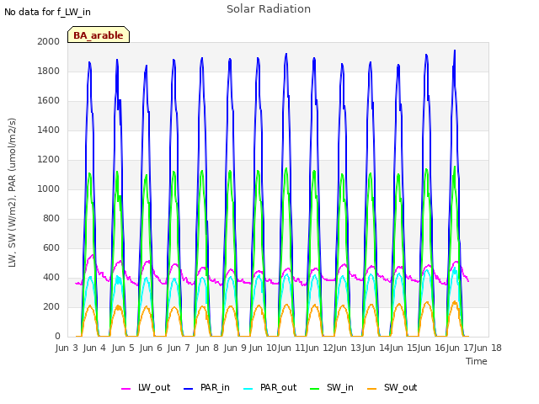
Task: Click the cyan PAR_out legend swatch
Action: (248, 389)
